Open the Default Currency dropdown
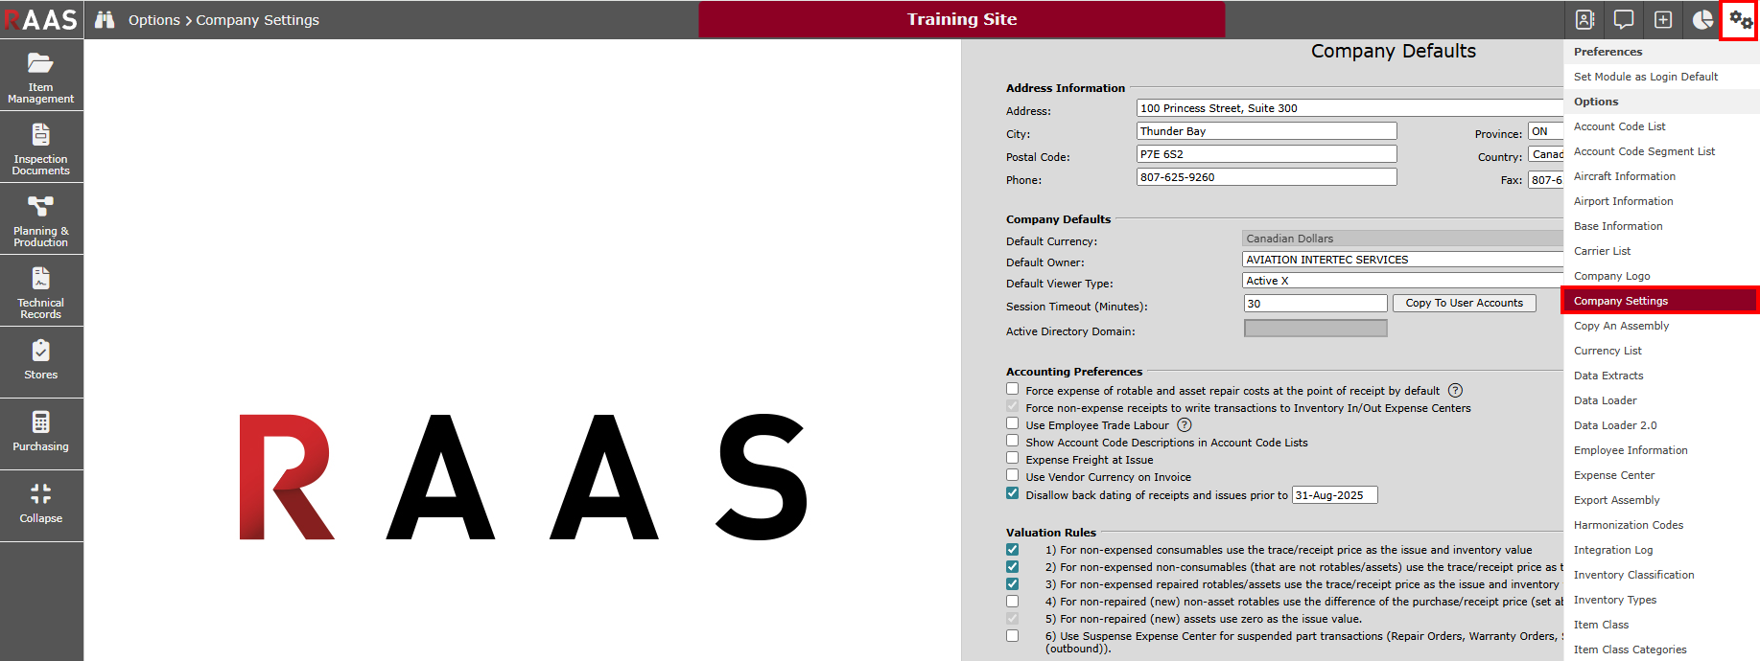The width and height of the screenshot is (1760, 661). (x=1402, y=239)
